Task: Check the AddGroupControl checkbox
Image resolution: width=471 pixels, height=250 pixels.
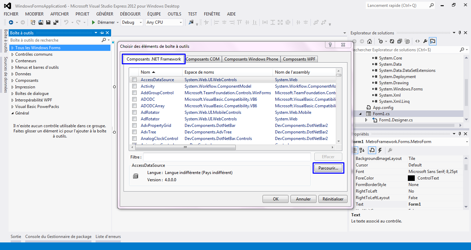Action: coord(135,93)
